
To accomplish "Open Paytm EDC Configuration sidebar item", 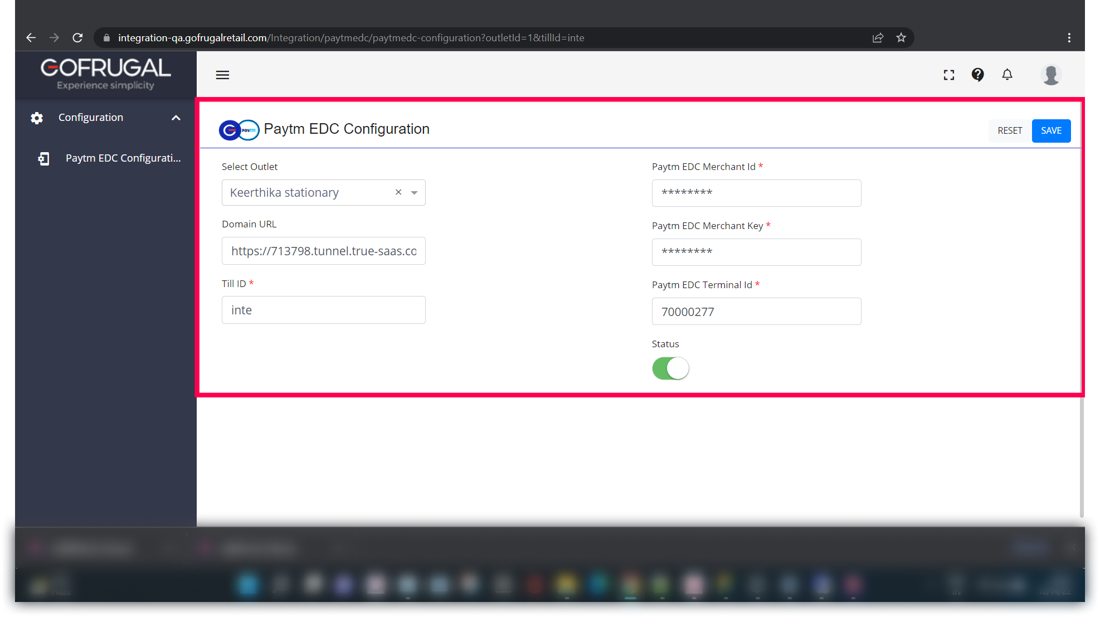I will pyautogui.click(x=123, y=158).
